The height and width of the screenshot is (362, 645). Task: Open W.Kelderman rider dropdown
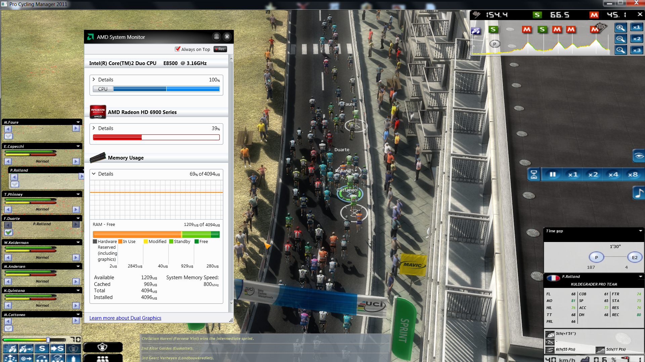point(78,242)
